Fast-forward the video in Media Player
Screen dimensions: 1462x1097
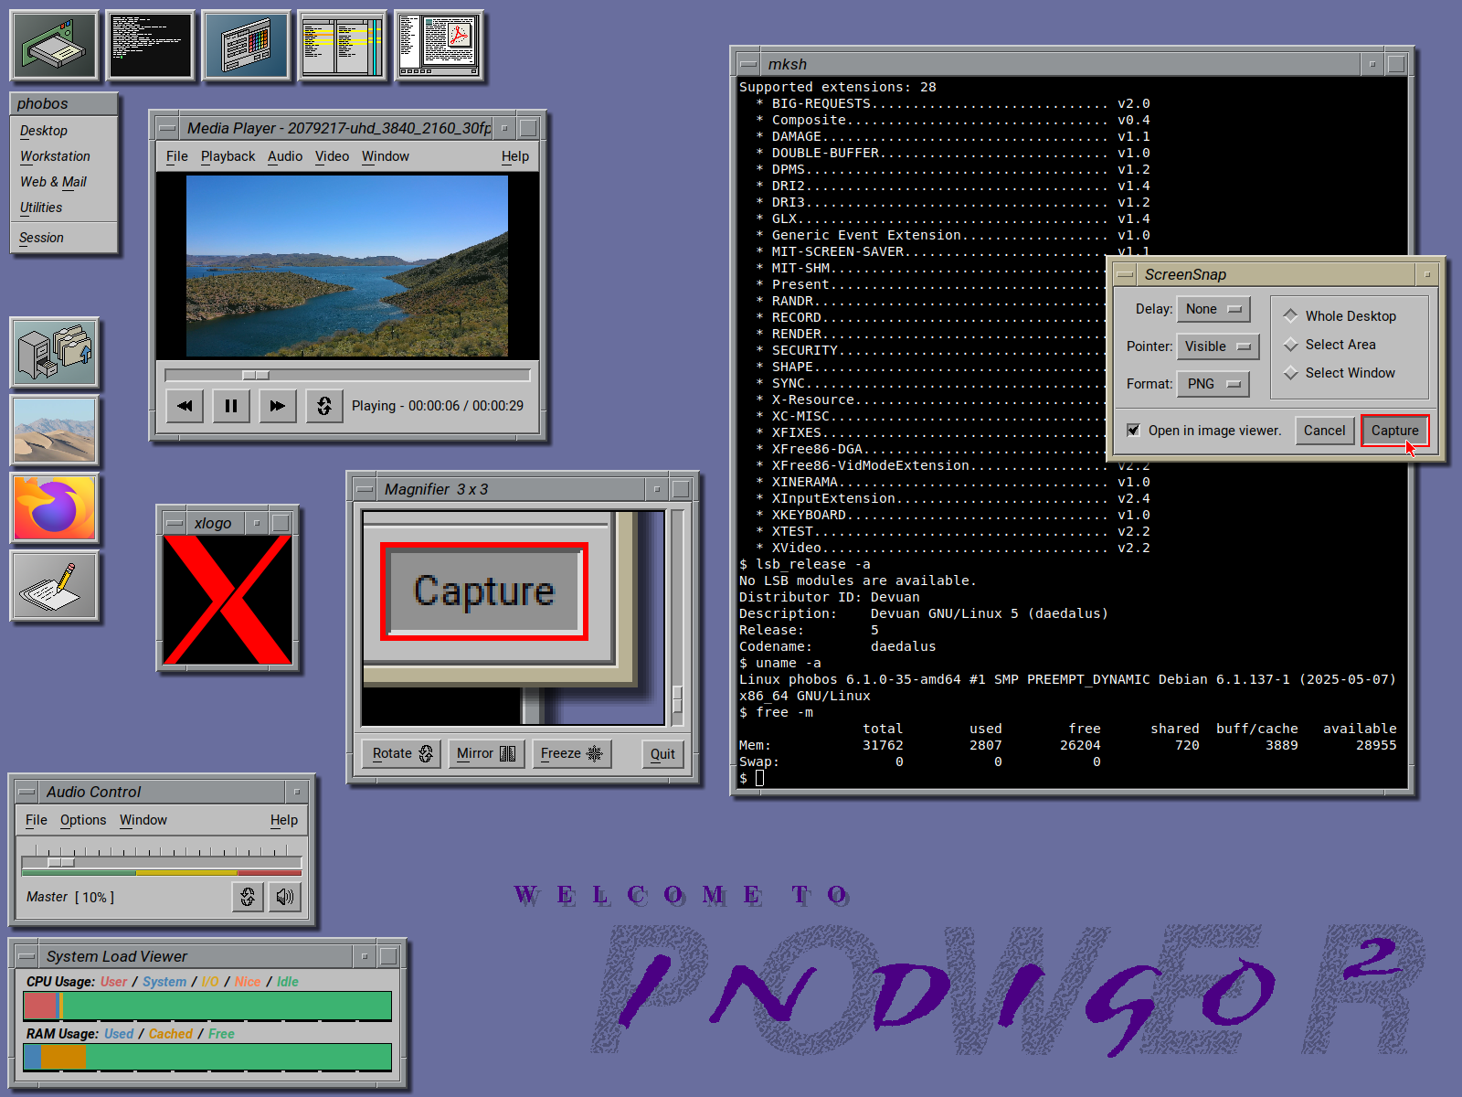278,406
